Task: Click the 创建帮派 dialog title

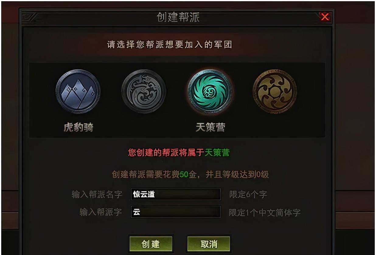Action: [178, 17]
